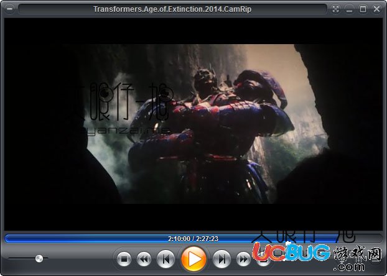Jump to the previous track

pyautogui.click(x=166, y=259)
